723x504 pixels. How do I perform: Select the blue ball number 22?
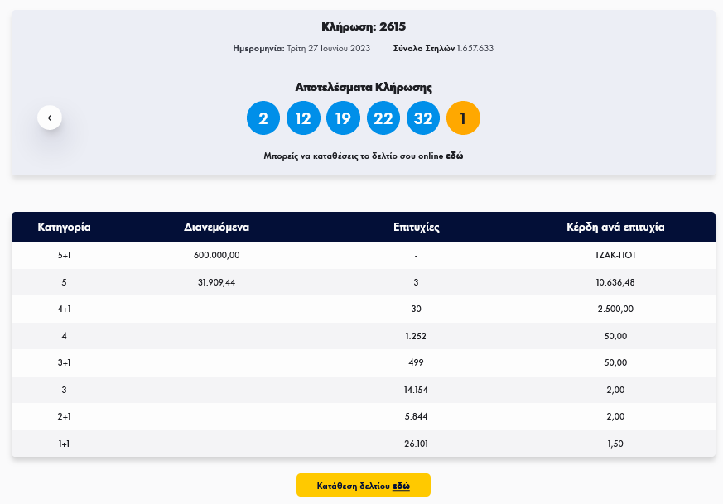pyautogui.click(x=383, y=118)
